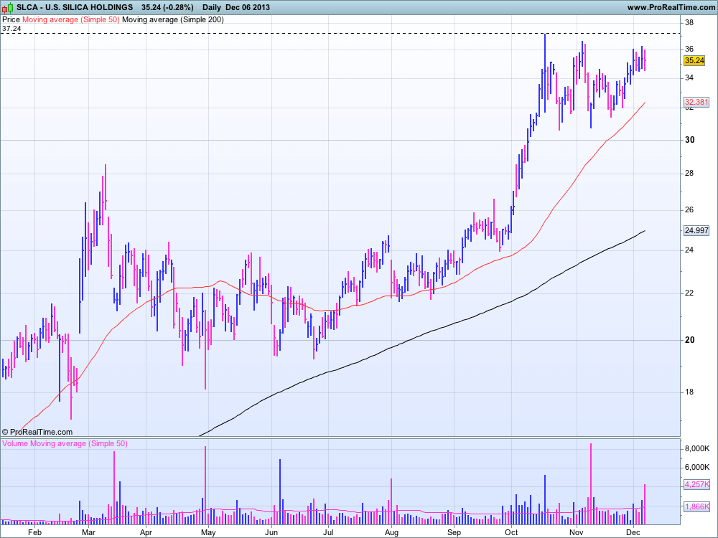718x538 pixels.
Task: Click the bold 30 price axis label
Action: point(689,140)
